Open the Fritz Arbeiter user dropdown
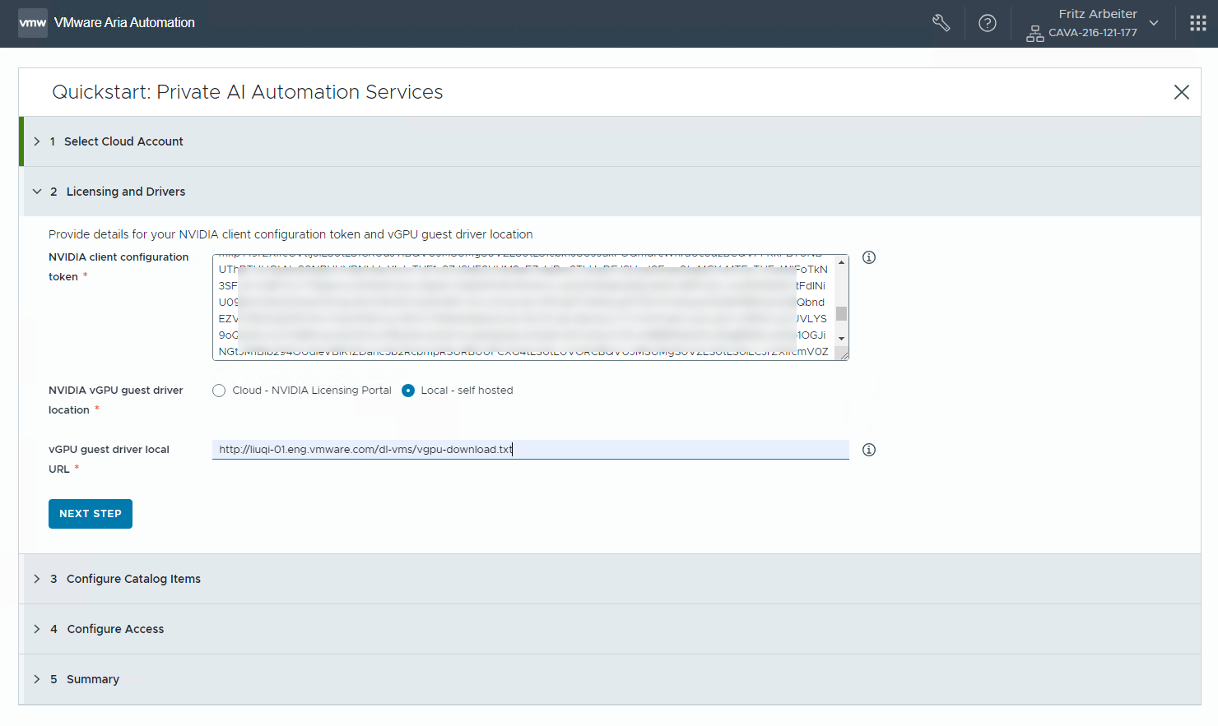The image size is (1218, 726). 1153,23
